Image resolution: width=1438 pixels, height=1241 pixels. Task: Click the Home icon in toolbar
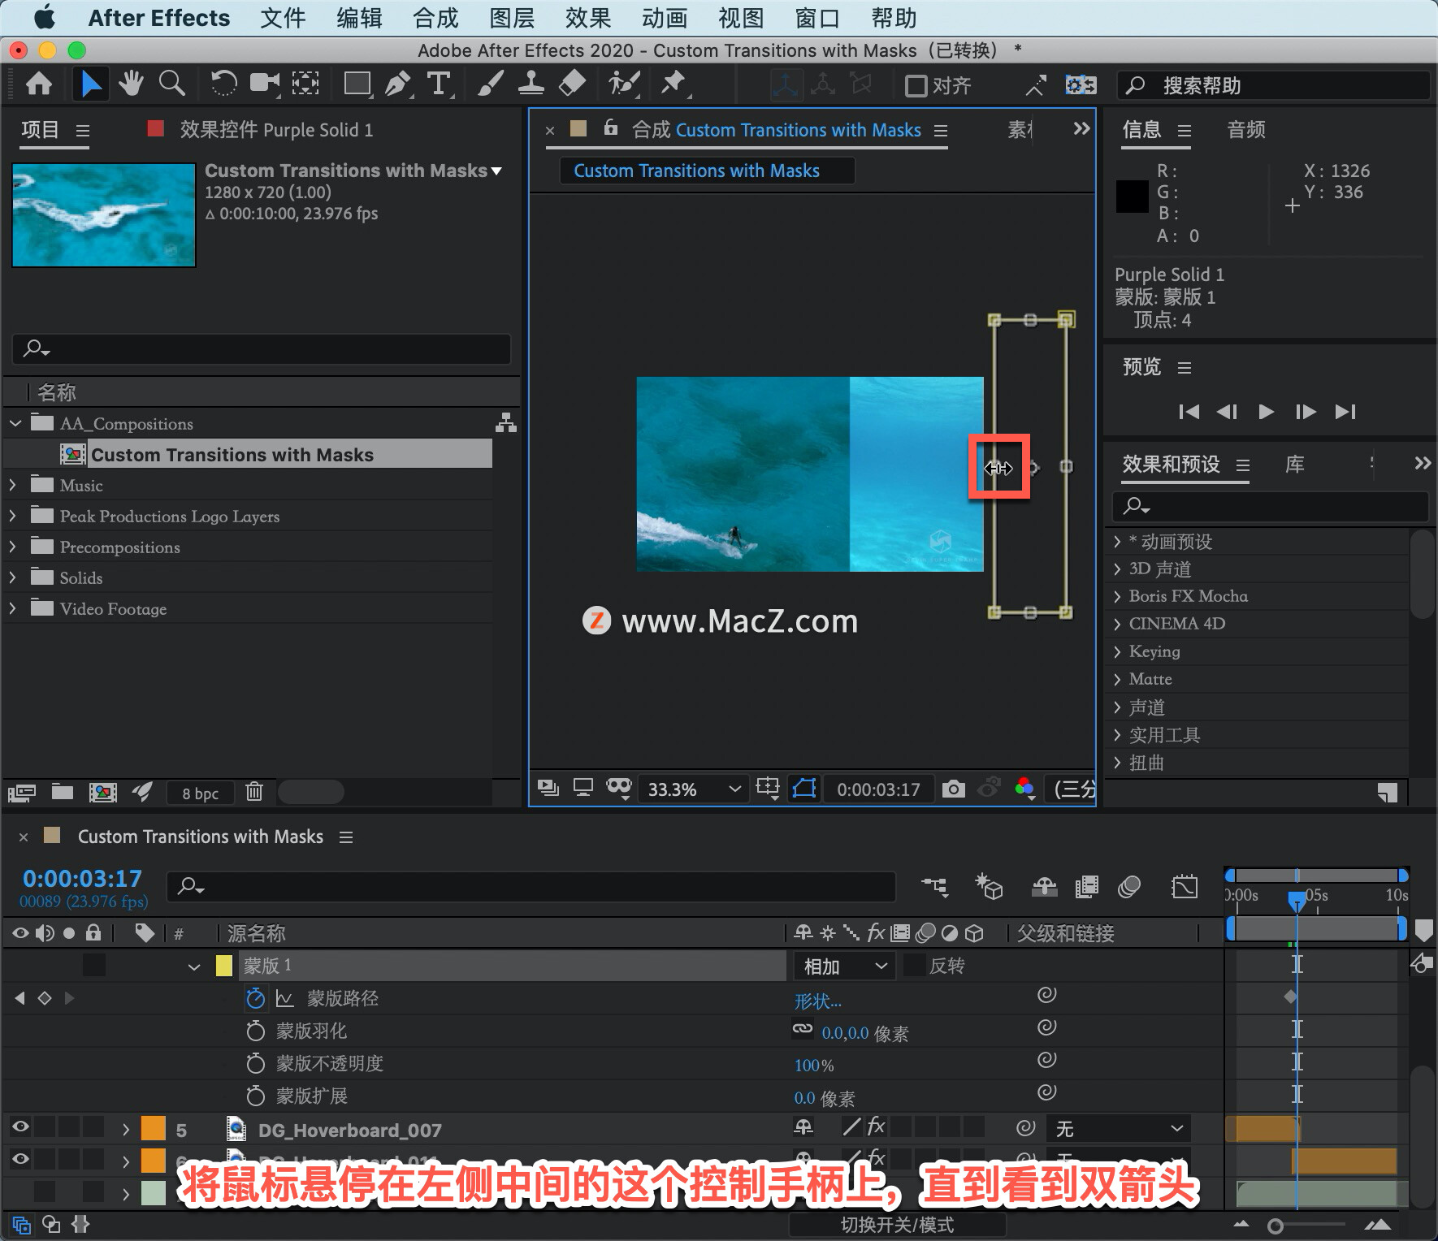coord(39,84)
